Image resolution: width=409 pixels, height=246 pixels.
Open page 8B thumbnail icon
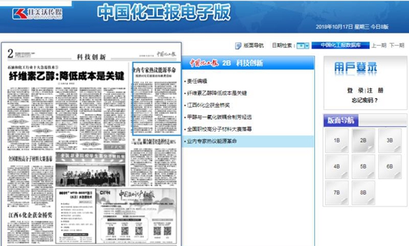click(x=363, y=193)
